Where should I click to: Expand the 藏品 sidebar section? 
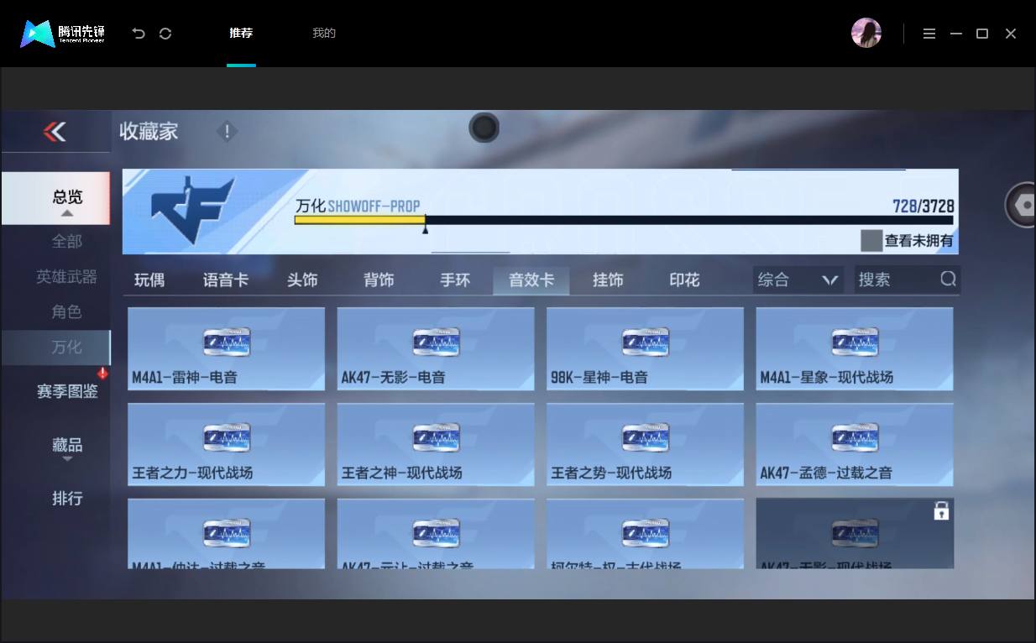(67, 447)
